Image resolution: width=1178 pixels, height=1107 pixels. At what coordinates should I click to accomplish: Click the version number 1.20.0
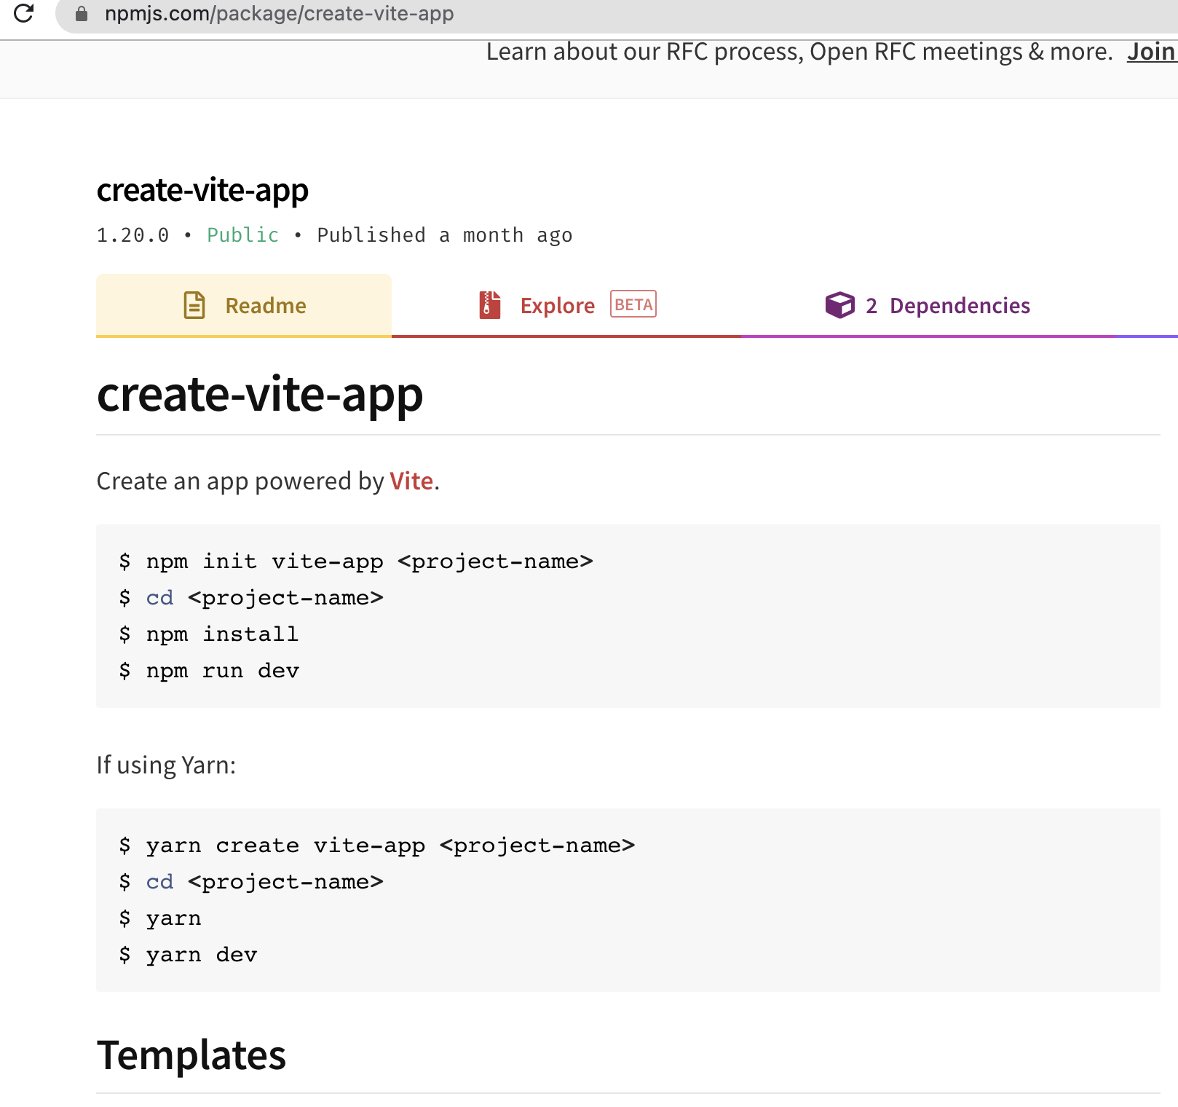(133, 235)
